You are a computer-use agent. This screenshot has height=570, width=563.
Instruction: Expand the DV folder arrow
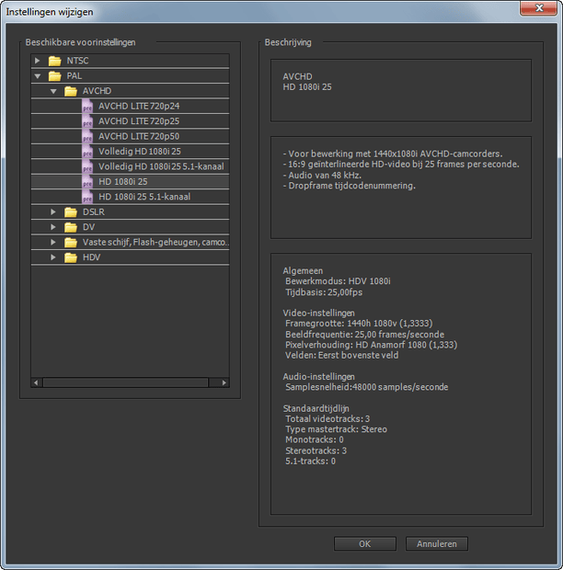[53, 227]
